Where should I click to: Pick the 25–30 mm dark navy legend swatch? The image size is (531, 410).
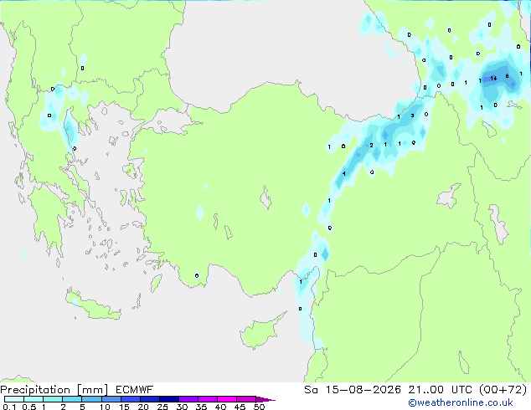169,399
